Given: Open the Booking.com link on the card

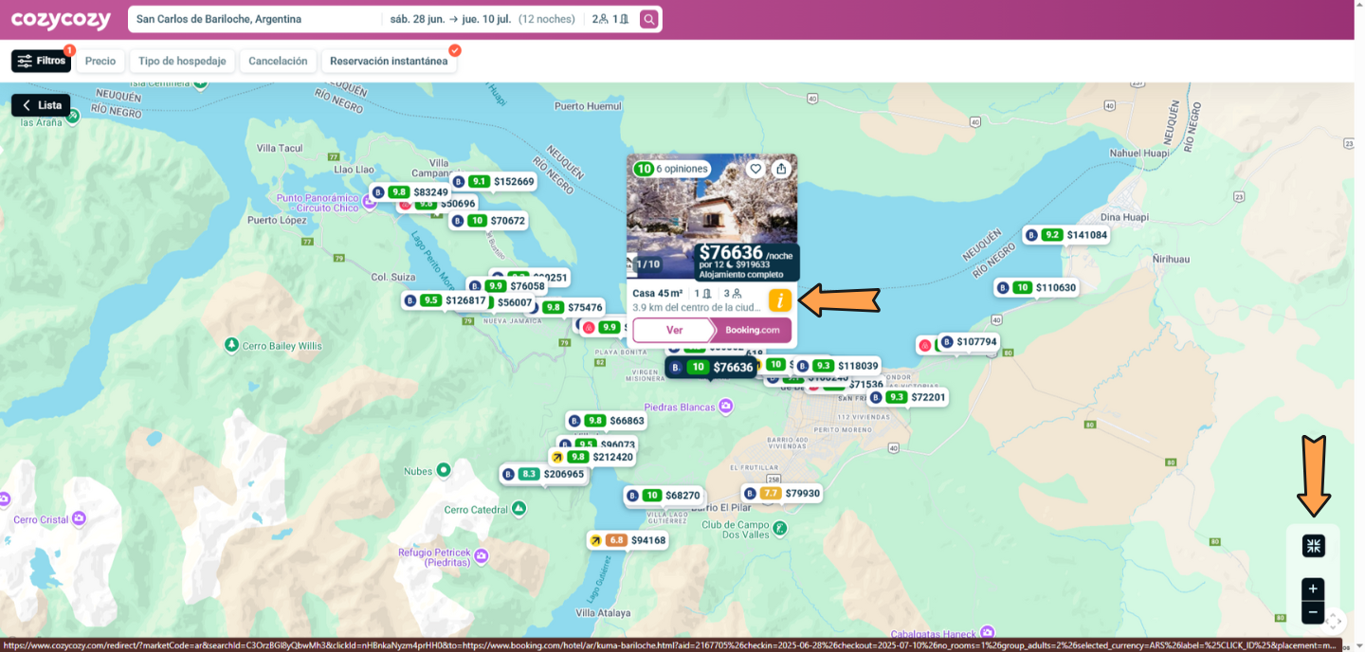Looking at the screenshot, I should tap(752, 330).
